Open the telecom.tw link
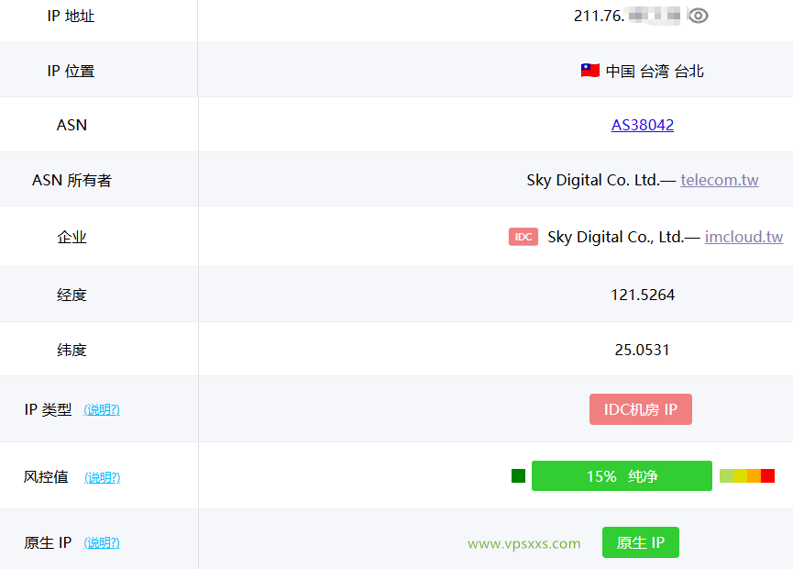This screenshot has width=793, height=569. tap(719, 180)
